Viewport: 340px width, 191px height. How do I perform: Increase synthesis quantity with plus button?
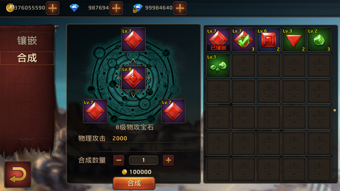(168, 160)
